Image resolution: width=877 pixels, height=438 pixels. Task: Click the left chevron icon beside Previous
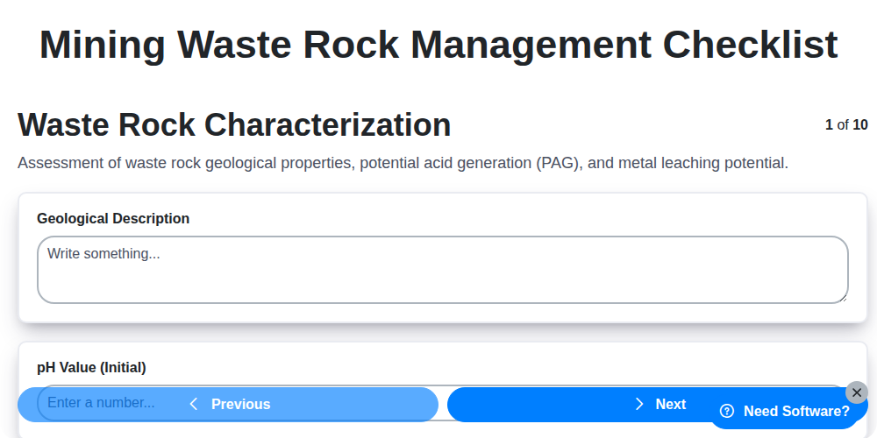pos(194,404)
